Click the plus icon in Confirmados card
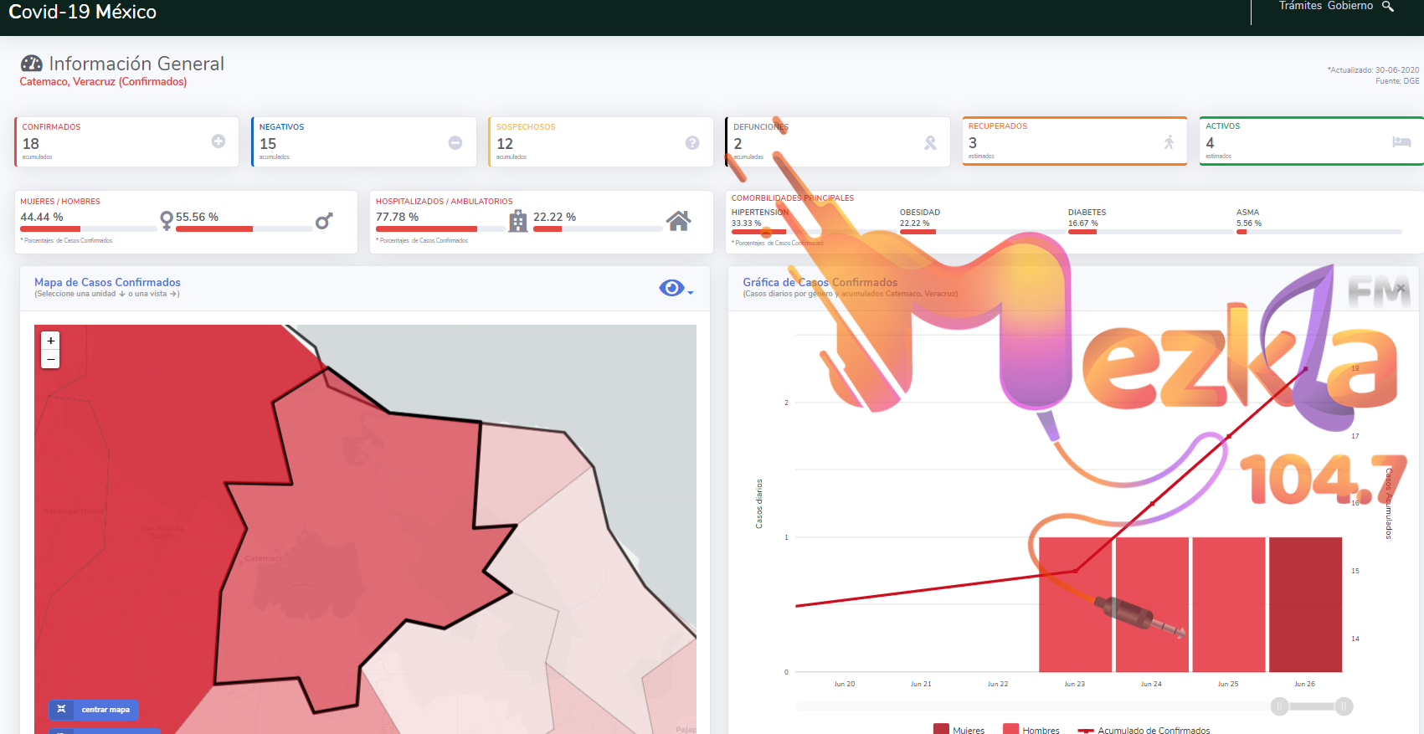Screen dimensions: 1424x734 218,141
